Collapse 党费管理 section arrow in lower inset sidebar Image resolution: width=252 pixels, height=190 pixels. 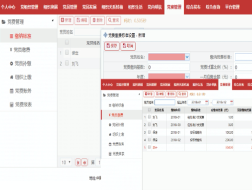139,95
